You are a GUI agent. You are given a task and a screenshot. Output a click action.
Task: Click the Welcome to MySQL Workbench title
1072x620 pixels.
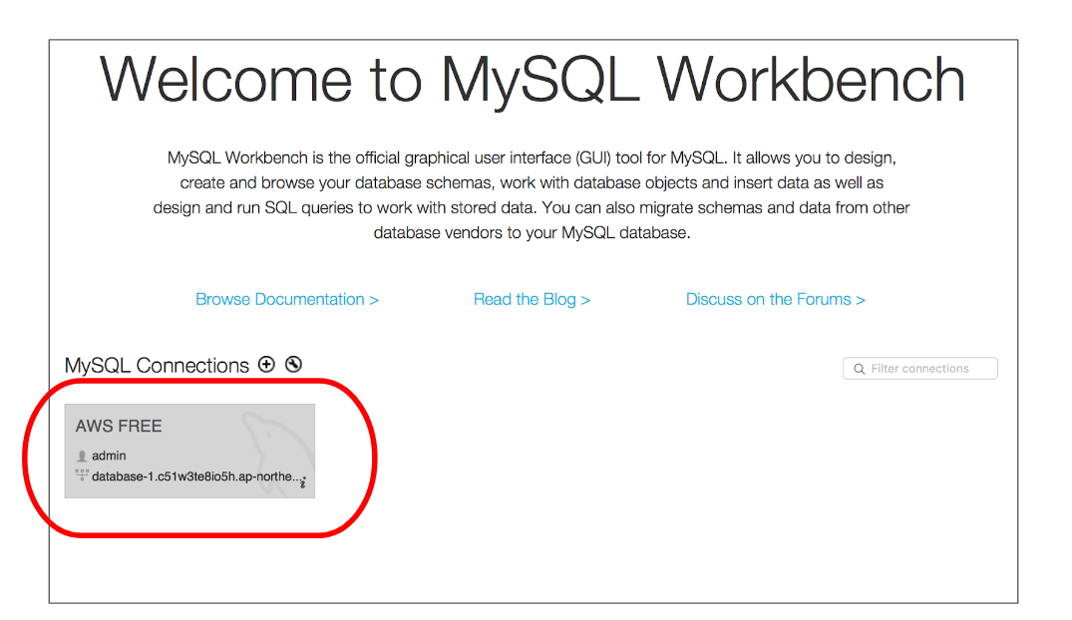click(x=533, y=80)
